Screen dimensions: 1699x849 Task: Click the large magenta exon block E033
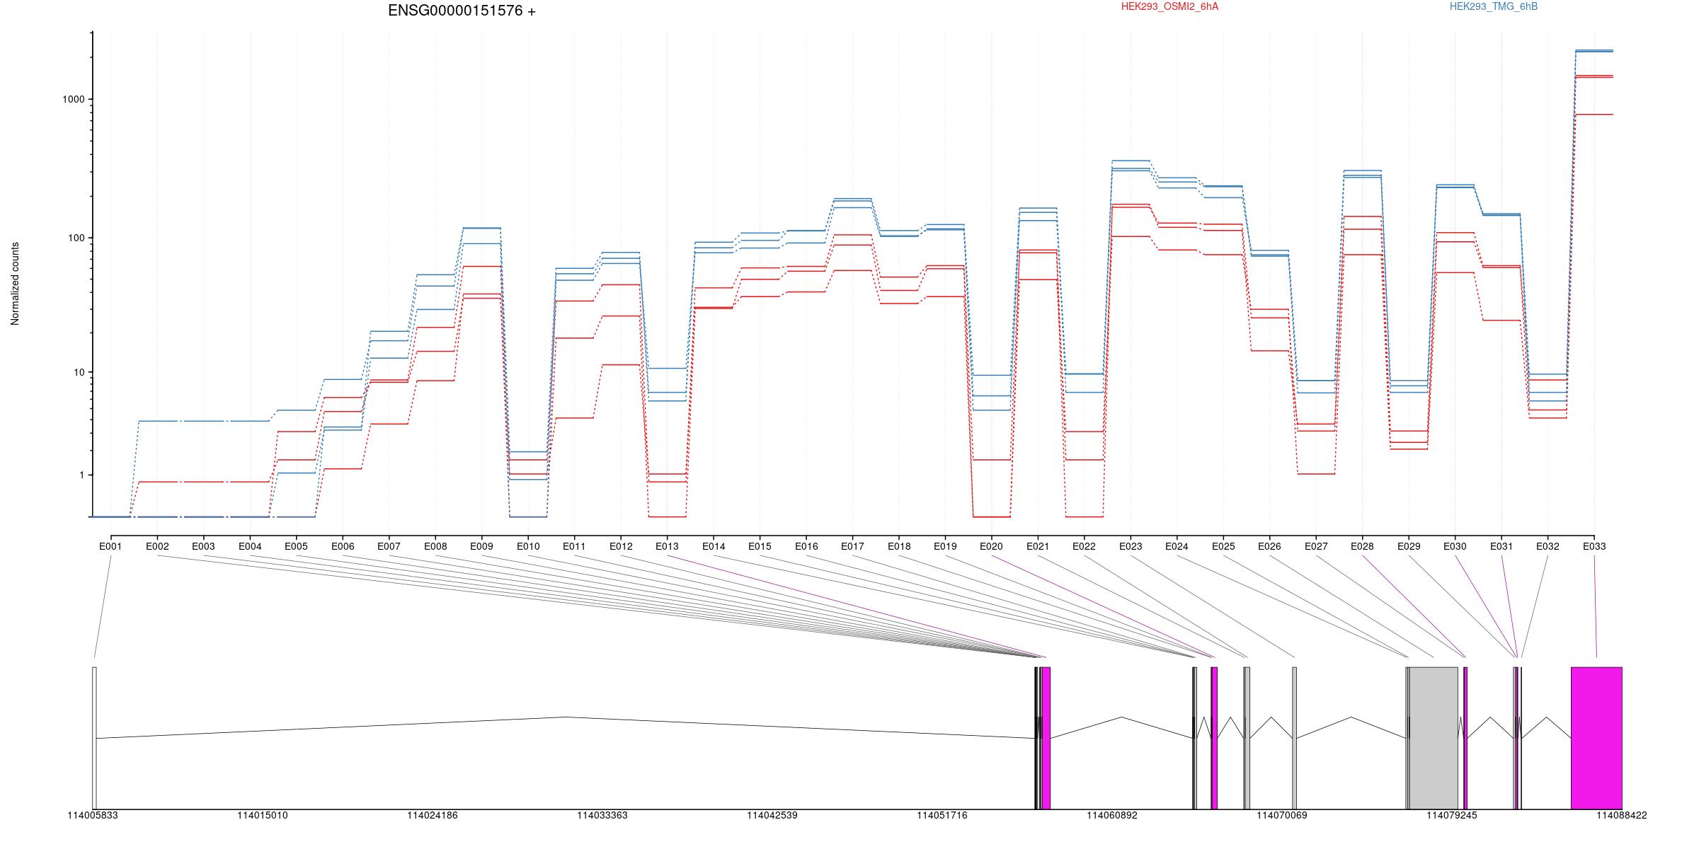pos(1596,738)
